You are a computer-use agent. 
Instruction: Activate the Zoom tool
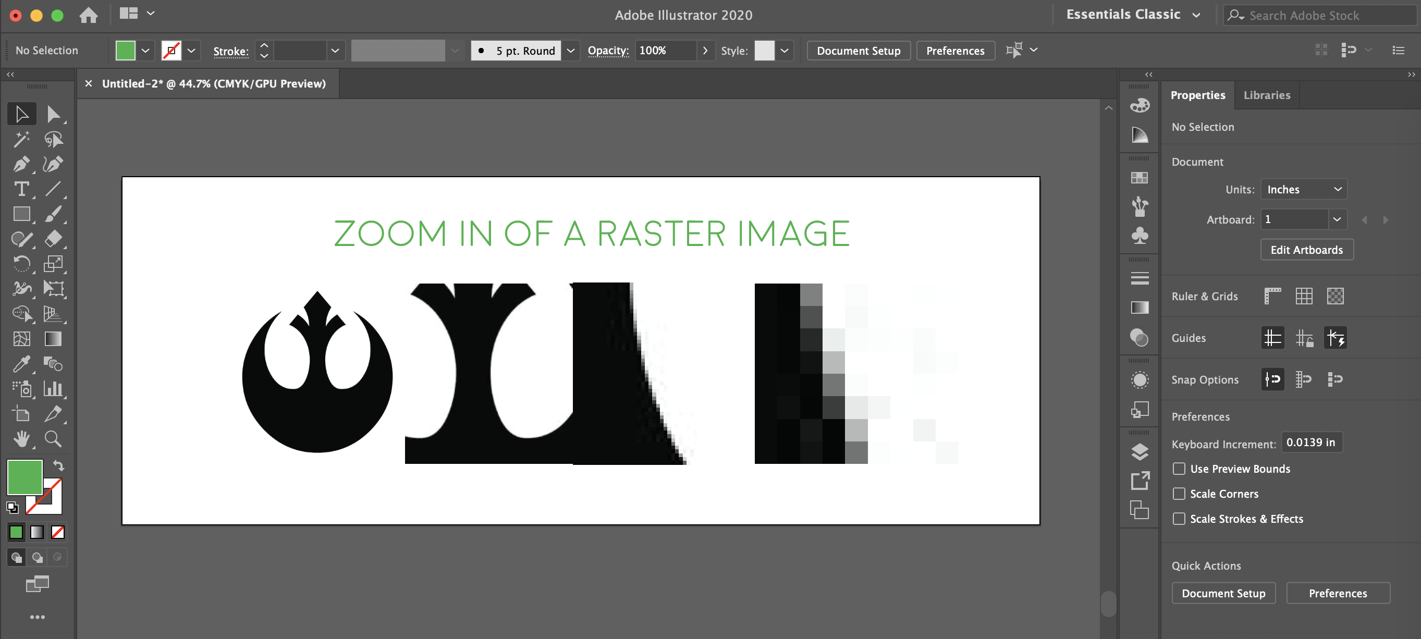click(x=53, y=439)
